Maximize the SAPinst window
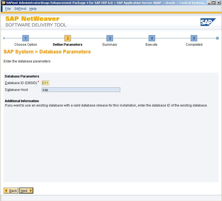 click(214, 3)
